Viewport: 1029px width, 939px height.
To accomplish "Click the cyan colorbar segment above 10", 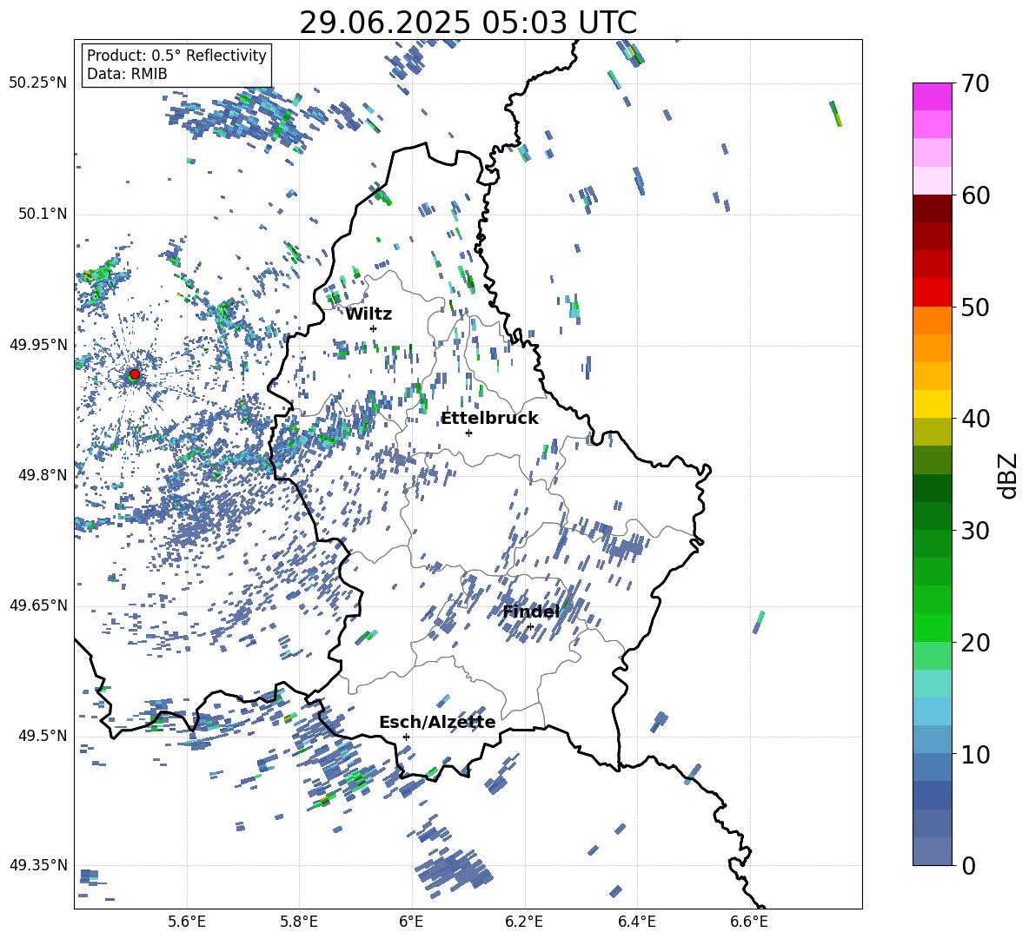I will (932, 711).
